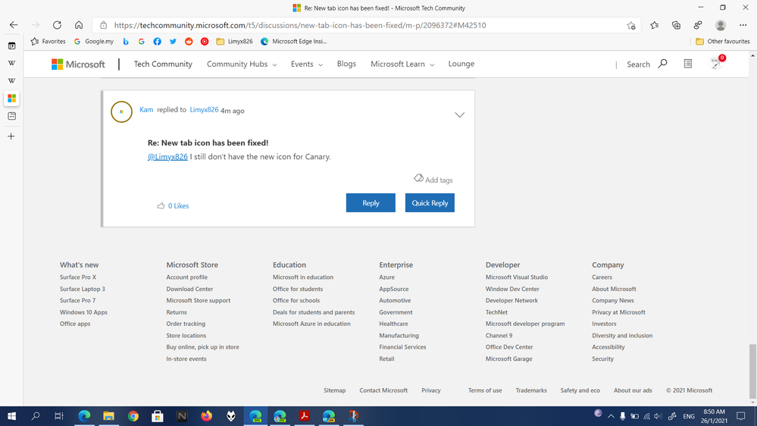
Task: View the 0 Likes link
Action: pos(178,205)
